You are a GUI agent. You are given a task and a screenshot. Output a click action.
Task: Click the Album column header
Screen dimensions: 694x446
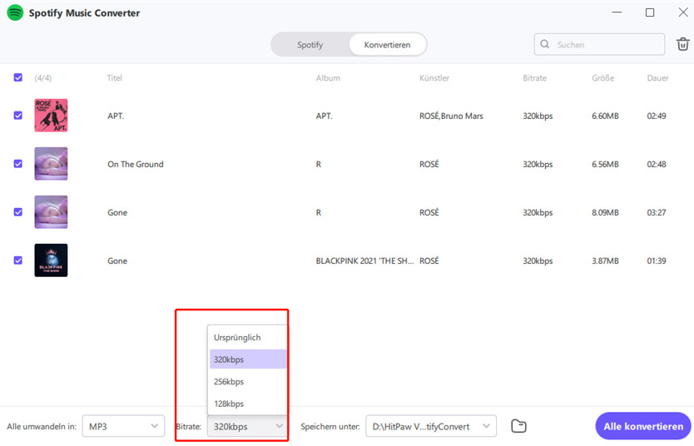point(328,78)
